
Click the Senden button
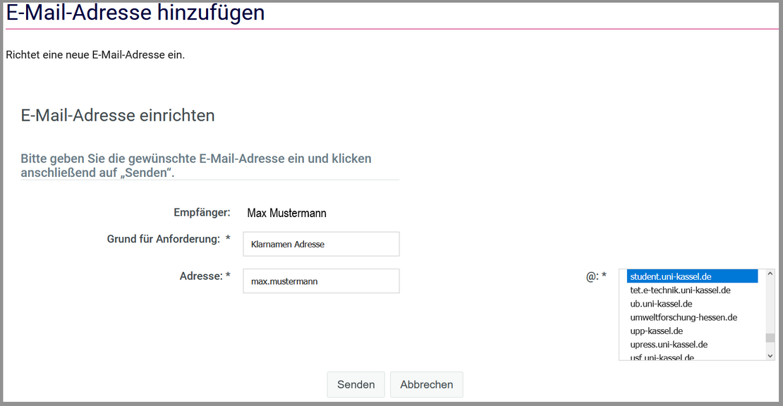click(356, 385)
